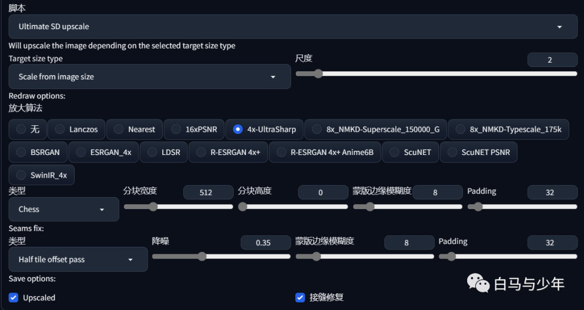Click the 尺度 scale slider handle
584x310 pixels.
point(318,73)
